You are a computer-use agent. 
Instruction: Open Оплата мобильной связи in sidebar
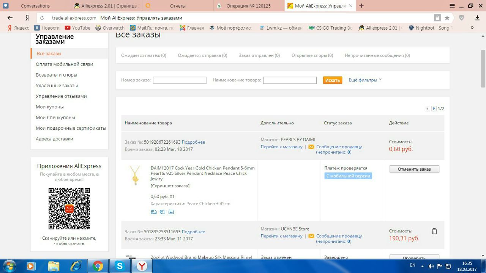coord(64,64)
